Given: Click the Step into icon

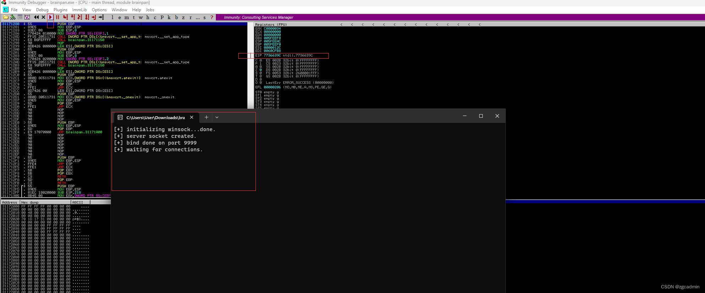Looking at the screenshot, I should click(66, 17).
